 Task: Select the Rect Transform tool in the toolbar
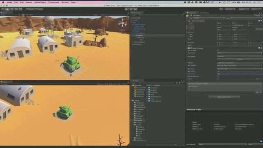[x=21, y=9]
